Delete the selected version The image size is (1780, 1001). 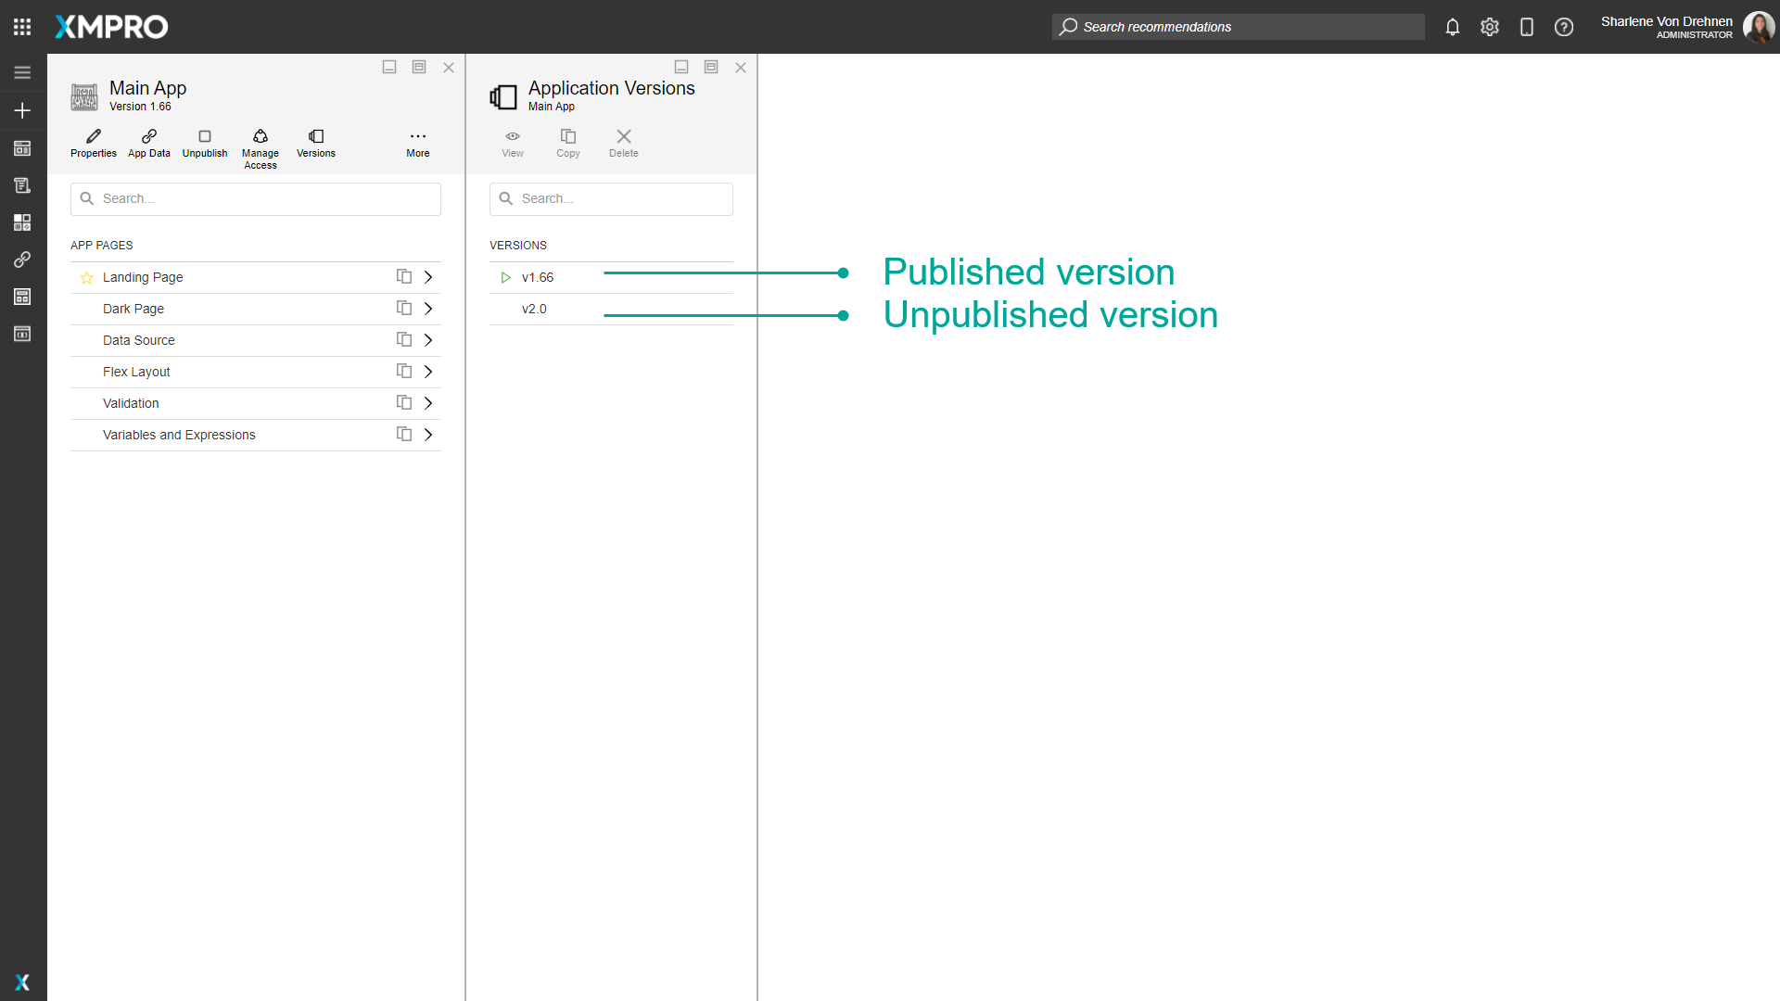click(623, 143)
